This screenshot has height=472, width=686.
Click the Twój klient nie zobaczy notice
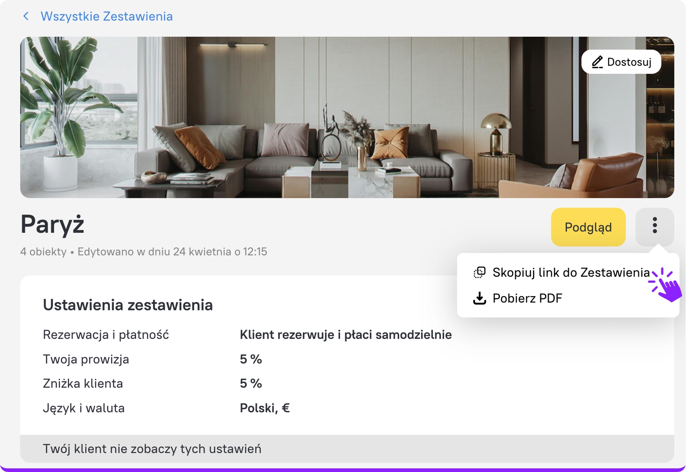pyautogui.click(x=152, y=449)
